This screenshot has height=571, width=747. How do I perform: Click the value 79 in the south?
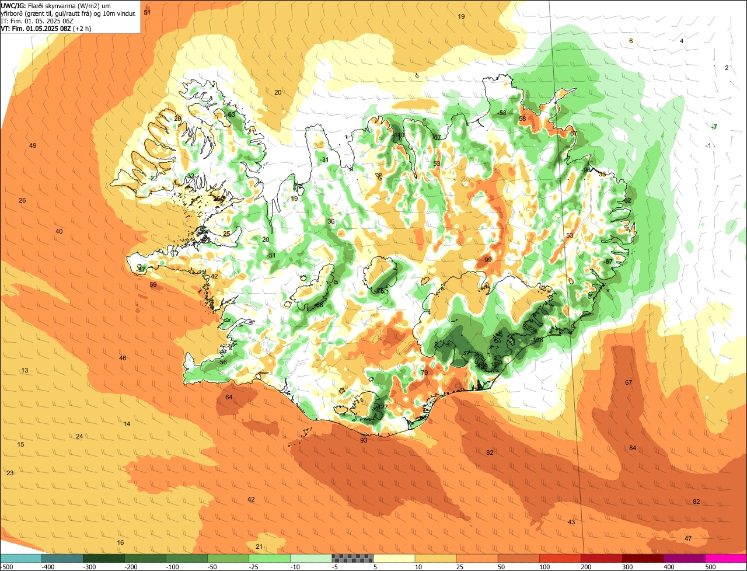[424, 372]
